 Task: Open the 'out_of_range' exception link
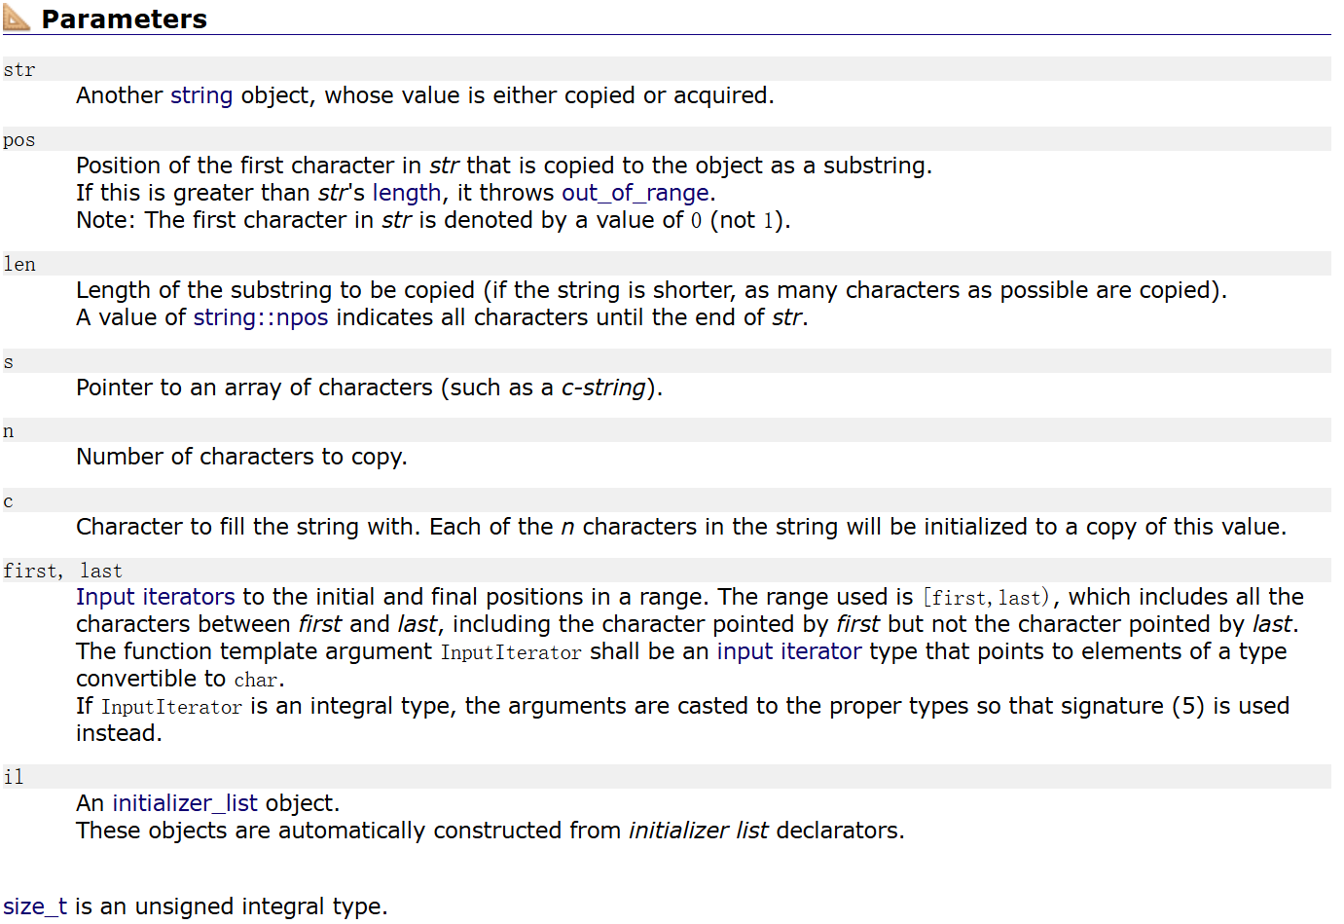[635, 193]
